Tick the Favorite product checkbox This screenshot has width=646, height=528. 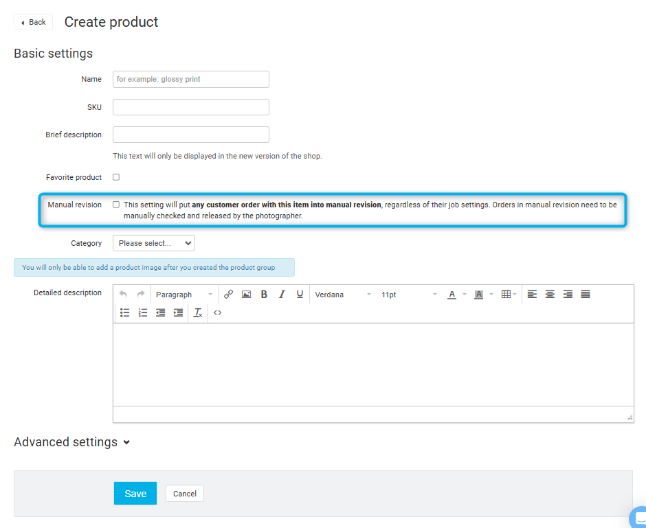(x=116, y=177)
